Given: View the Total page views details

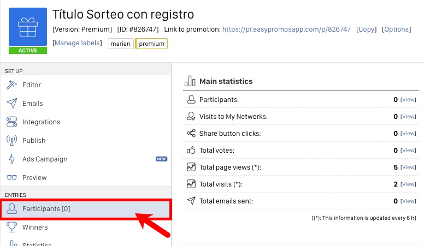Looking at the screenshot, I should pyautogui.click(x=408, y=167).
